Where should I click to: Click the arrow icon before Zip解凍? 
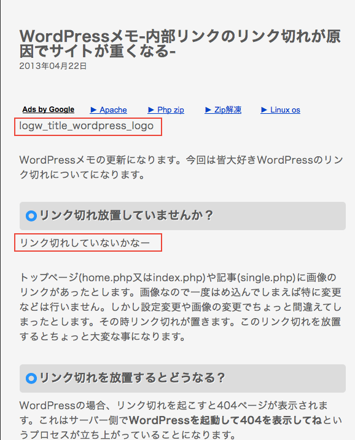[208, 110]
